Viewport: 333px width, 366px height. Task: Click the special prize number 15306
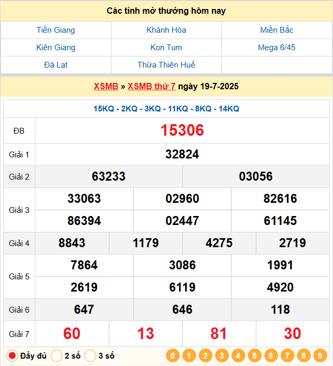[x=182, y=130]
